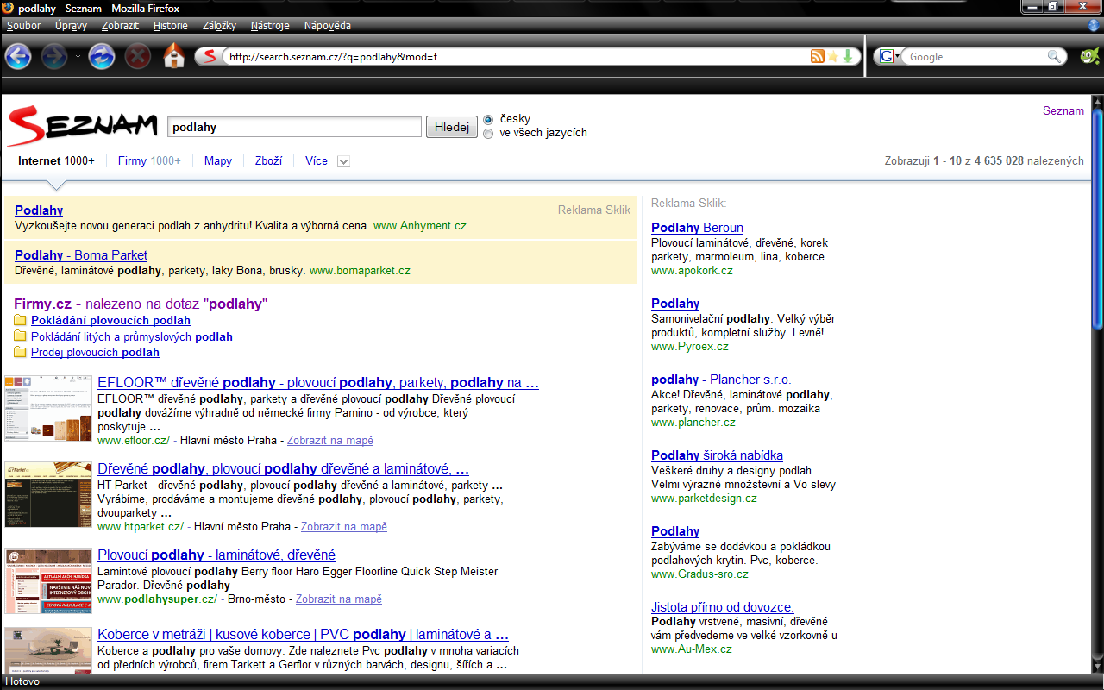Open the Google search engine selector dropdown
The image size is (1104, 690).
[890, 57]
